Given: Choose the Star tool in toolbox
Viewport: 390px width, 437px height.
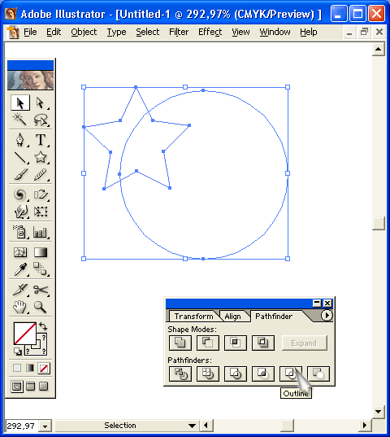Looking at the screenshot, I should pos(41,157).
